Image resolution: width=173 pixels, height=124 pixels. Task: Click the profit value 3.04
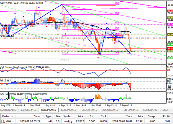pos(168,121)
